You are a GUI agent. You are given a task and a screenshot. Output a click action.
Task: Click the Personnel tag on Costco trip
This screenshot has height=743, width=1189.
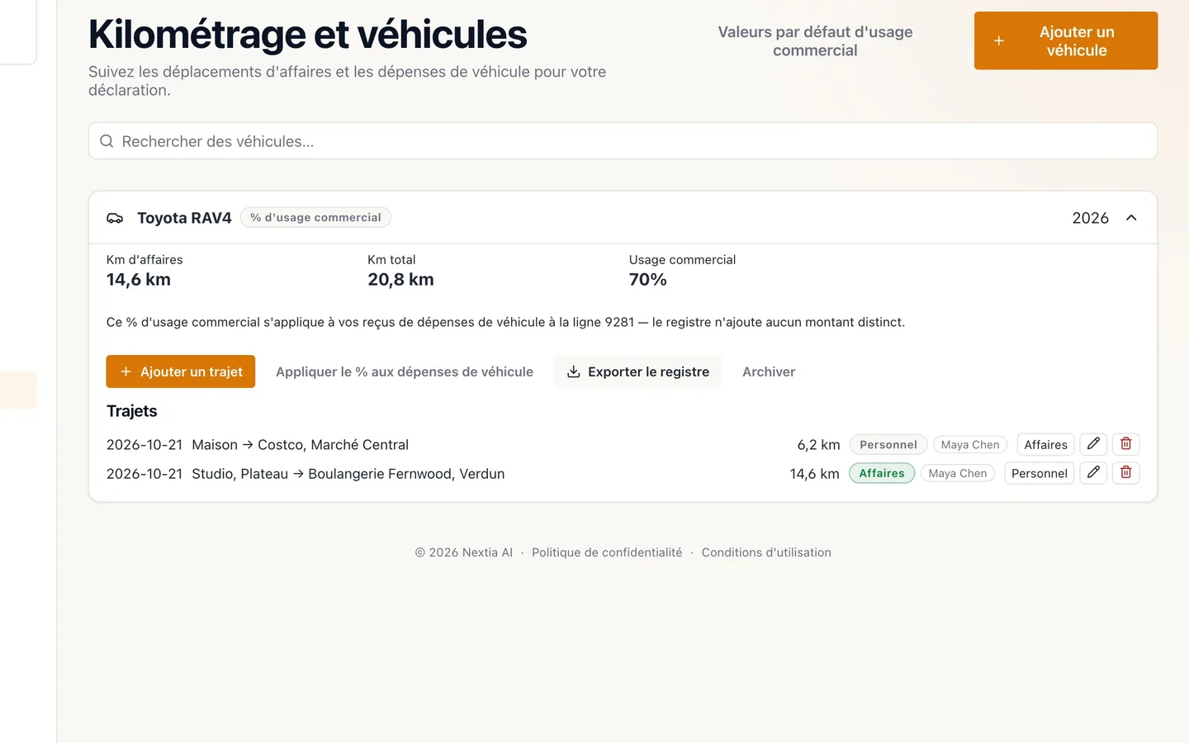tap(888, 444)
